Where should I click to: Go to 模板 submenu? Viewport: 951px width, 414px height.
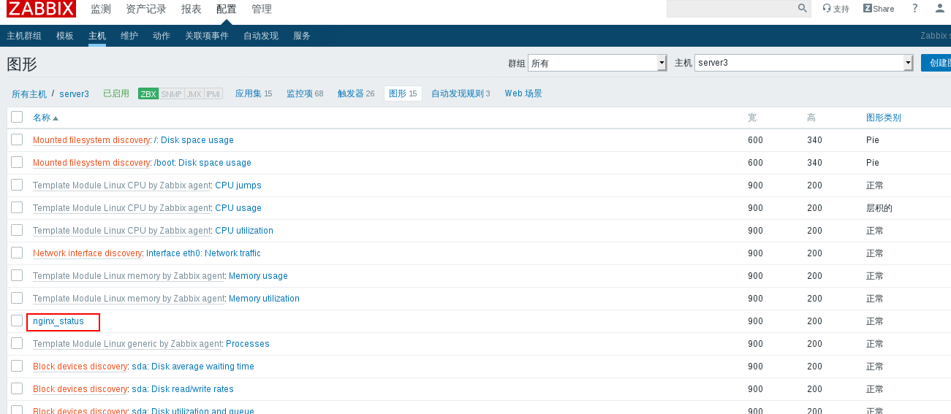65,36
